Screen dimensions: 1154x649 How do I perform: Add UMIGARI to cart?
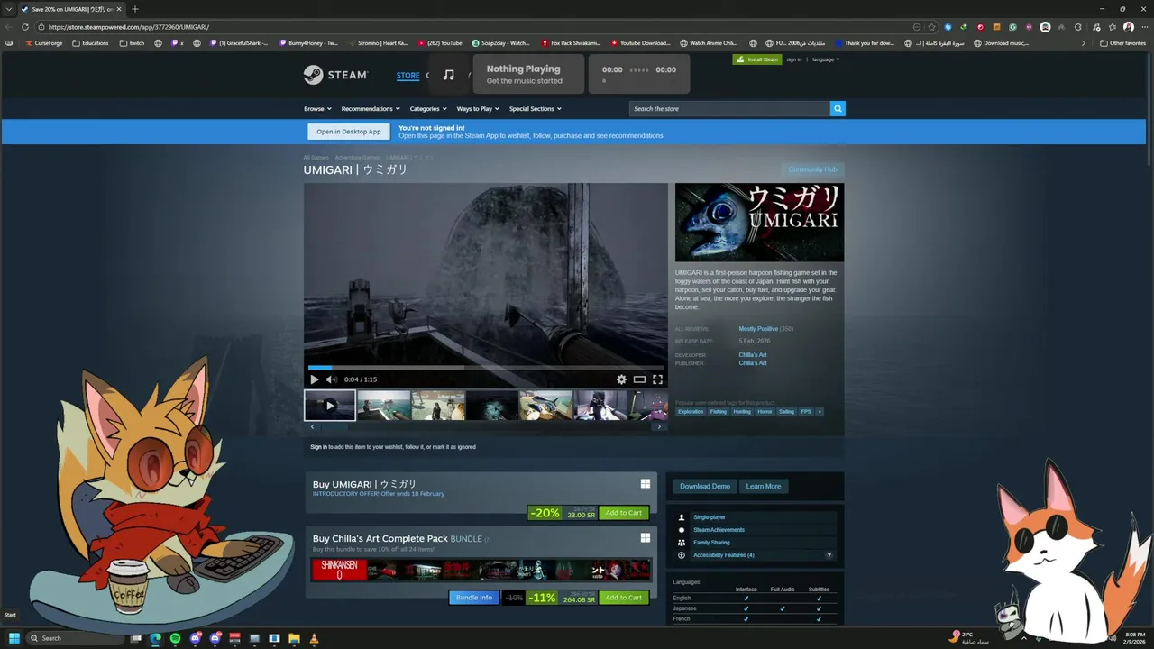[624, 513]
